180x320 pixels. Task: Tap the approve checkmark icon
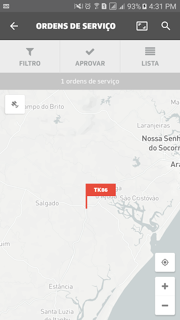pos(90,52)
